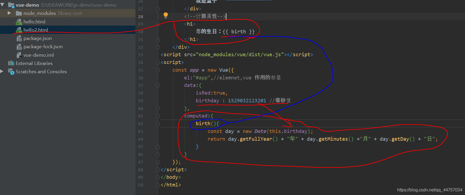Click the project path D:\IDEAWORK\js-demo\vue-demo
The width and height of the screenshot is (465, 195).
pos(79,5)
